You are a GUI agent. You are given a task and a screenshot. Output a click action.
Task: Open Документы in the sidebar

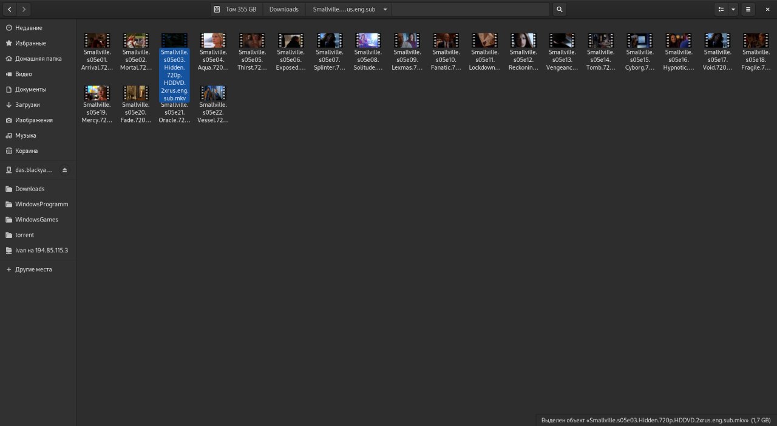[x=38, y=89]
